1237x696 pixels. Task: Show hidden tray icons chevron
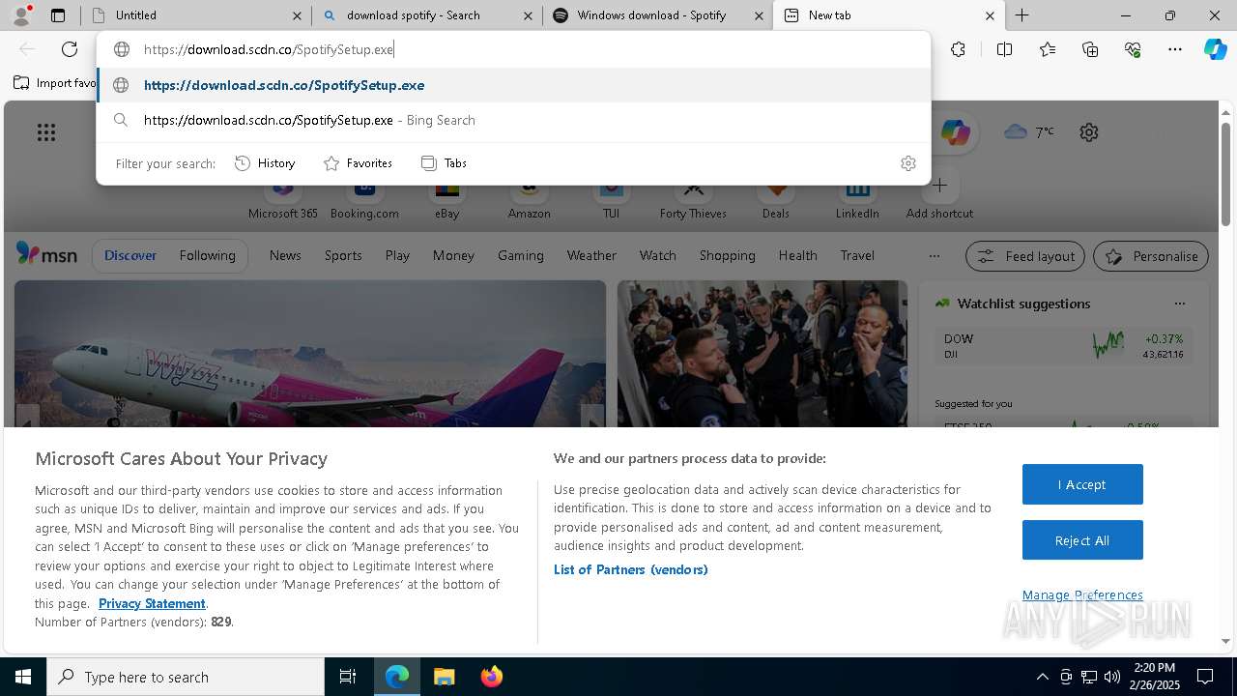pos(1042,677)
